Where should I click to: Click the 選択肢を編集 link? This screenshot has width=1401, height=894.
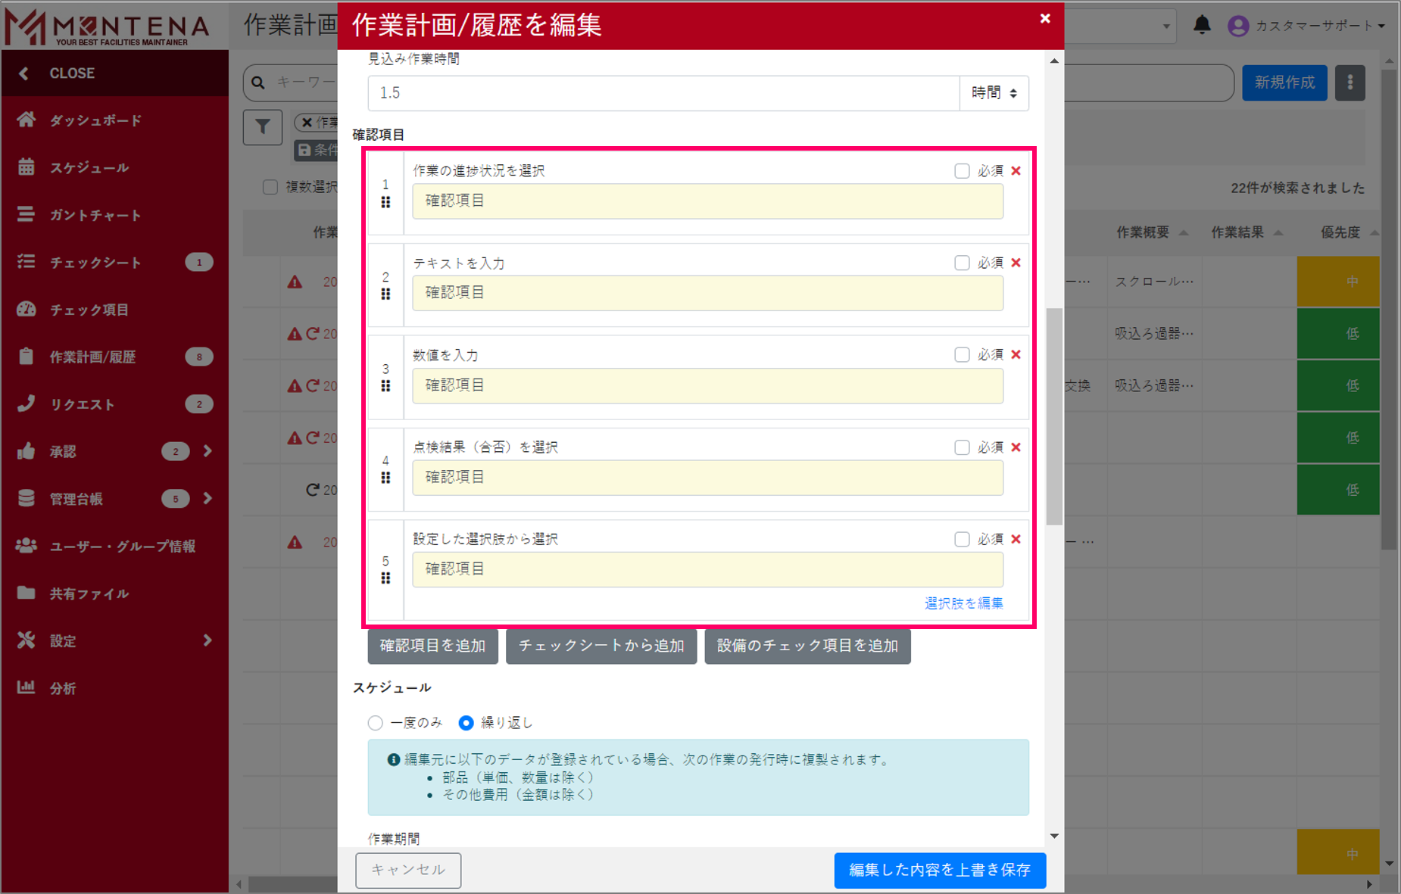point(963,603)
